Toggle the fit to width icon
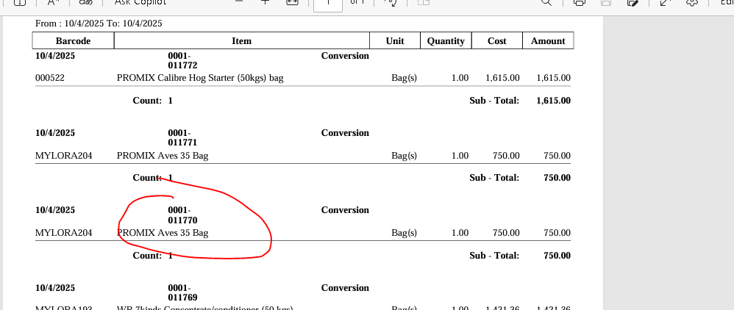The height and width of the screenshot is (310, 734). 292,3
